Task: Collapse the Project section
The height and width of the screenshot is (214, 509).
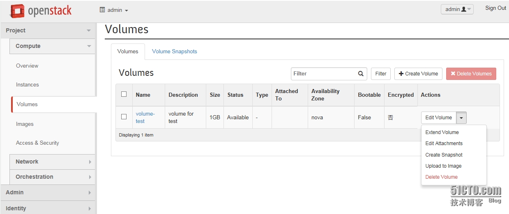Action: pos(48,30)
